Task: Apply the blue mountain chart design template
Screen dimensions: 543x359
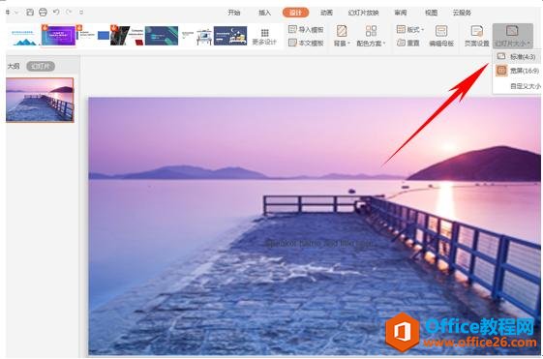Action: 24,36
